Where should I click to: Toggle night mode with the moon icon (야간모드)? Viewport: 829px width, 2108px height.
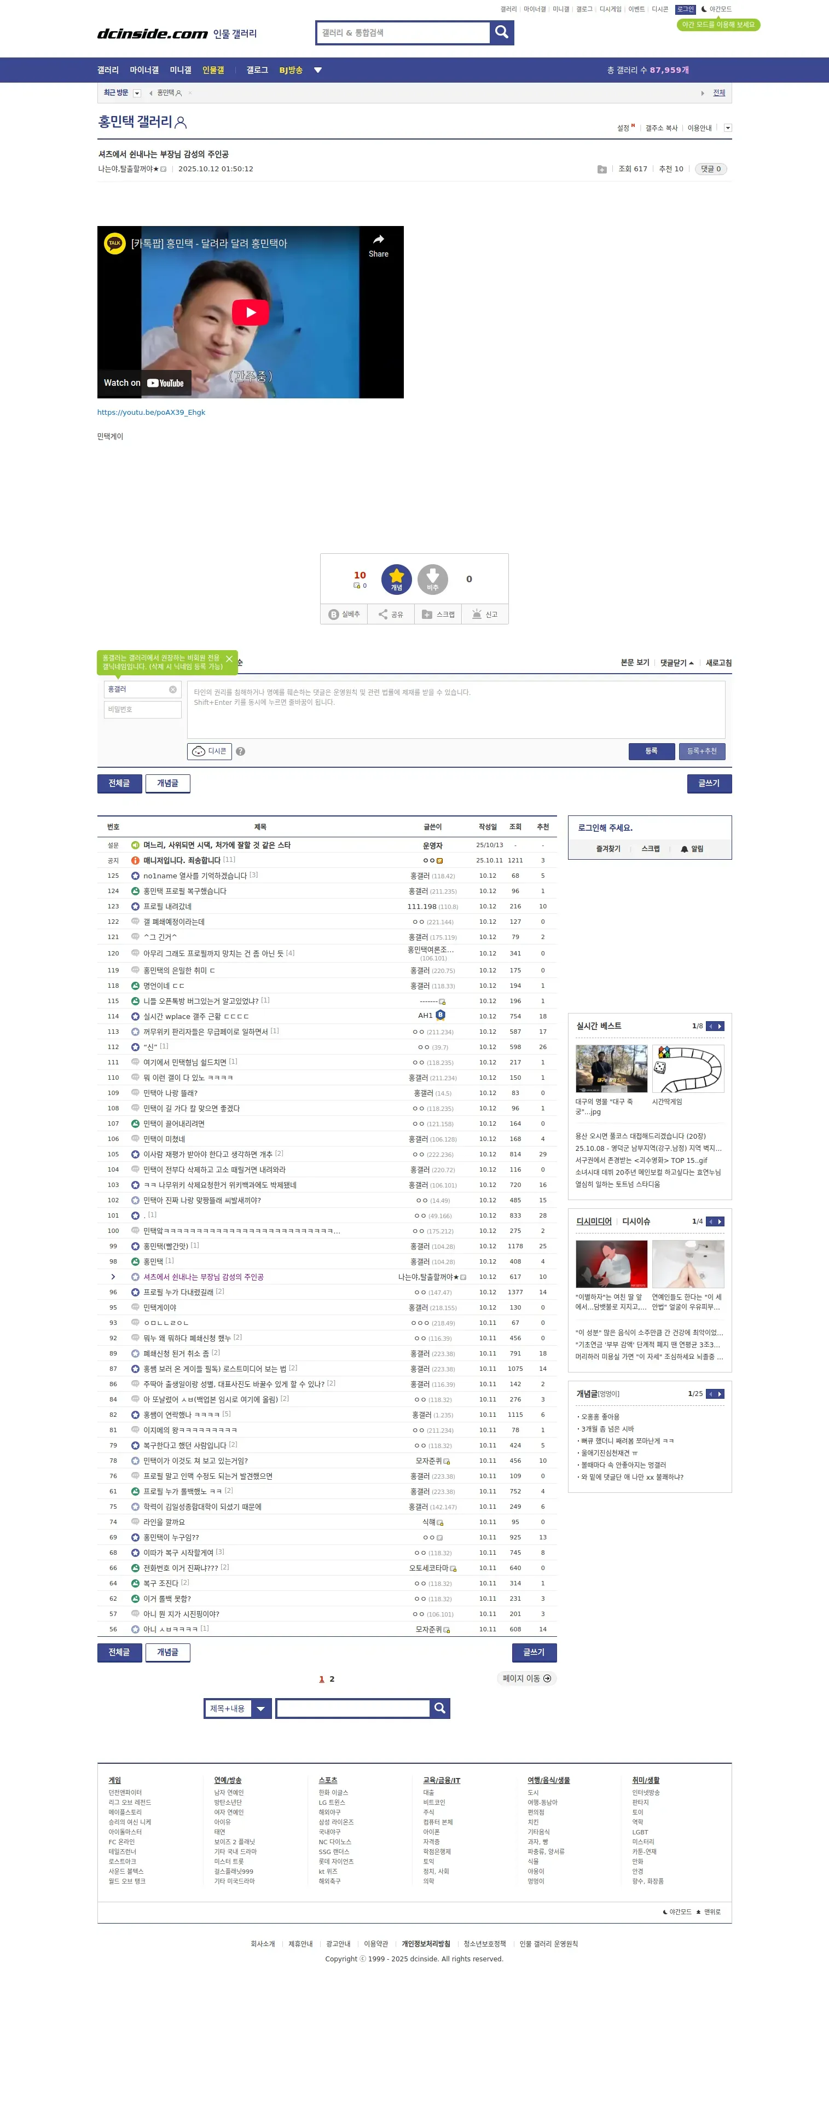716,9
